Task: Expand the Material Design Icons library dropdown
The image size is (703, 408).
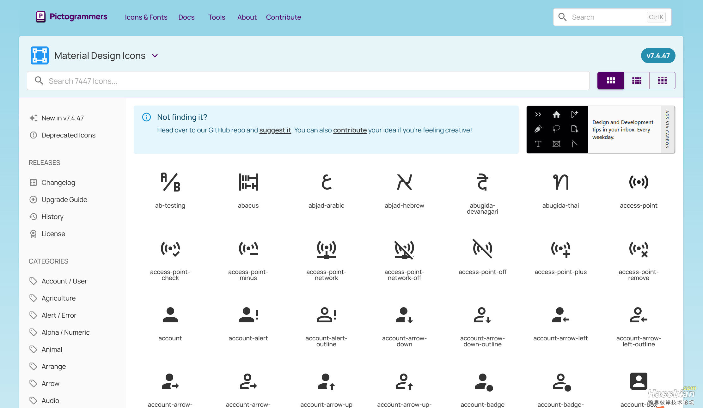Action: (x=155, y=56)
